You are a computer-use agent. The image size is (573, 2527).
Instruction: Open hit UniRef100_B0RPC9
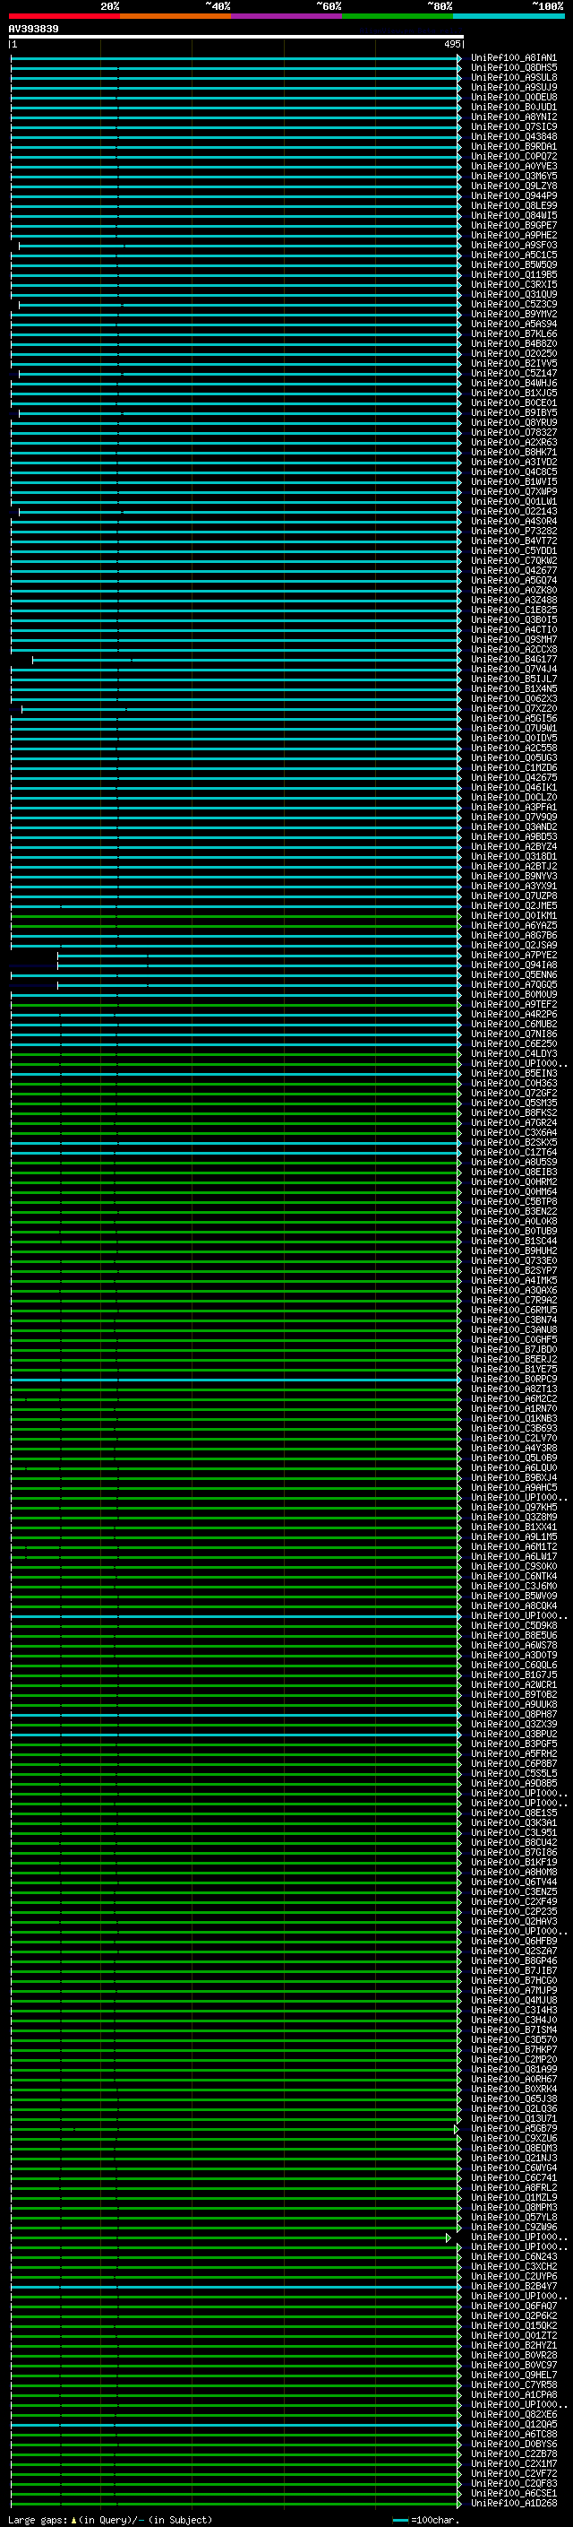pos(513,1380)
